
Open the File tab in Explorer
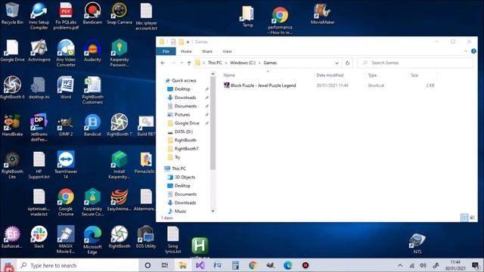click(x=166, y=51)
